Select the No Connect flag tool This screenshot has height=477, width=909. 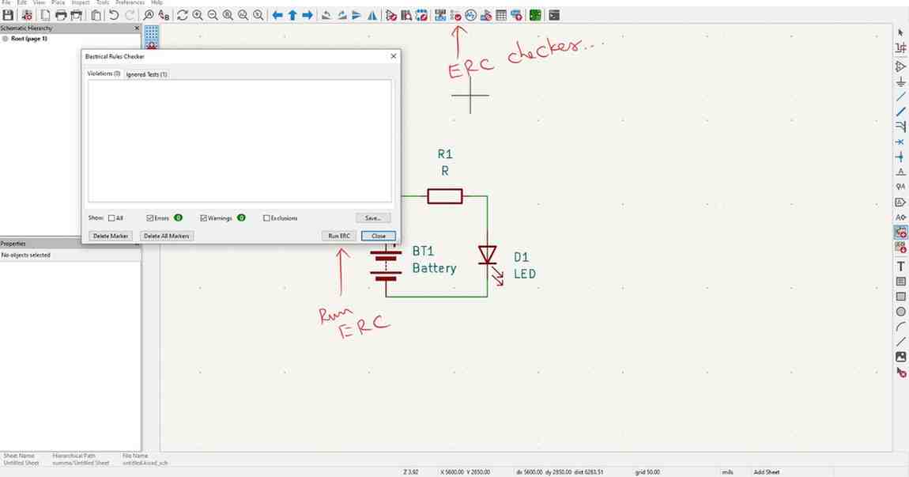tap(900, 142)
